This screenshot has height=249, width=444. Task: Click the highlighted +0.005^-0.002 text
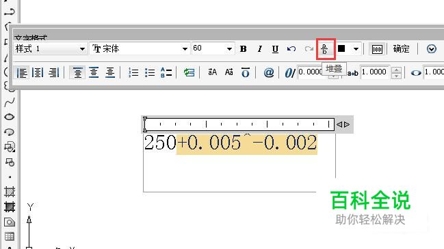pyautogui.click(x=247, y=144)
